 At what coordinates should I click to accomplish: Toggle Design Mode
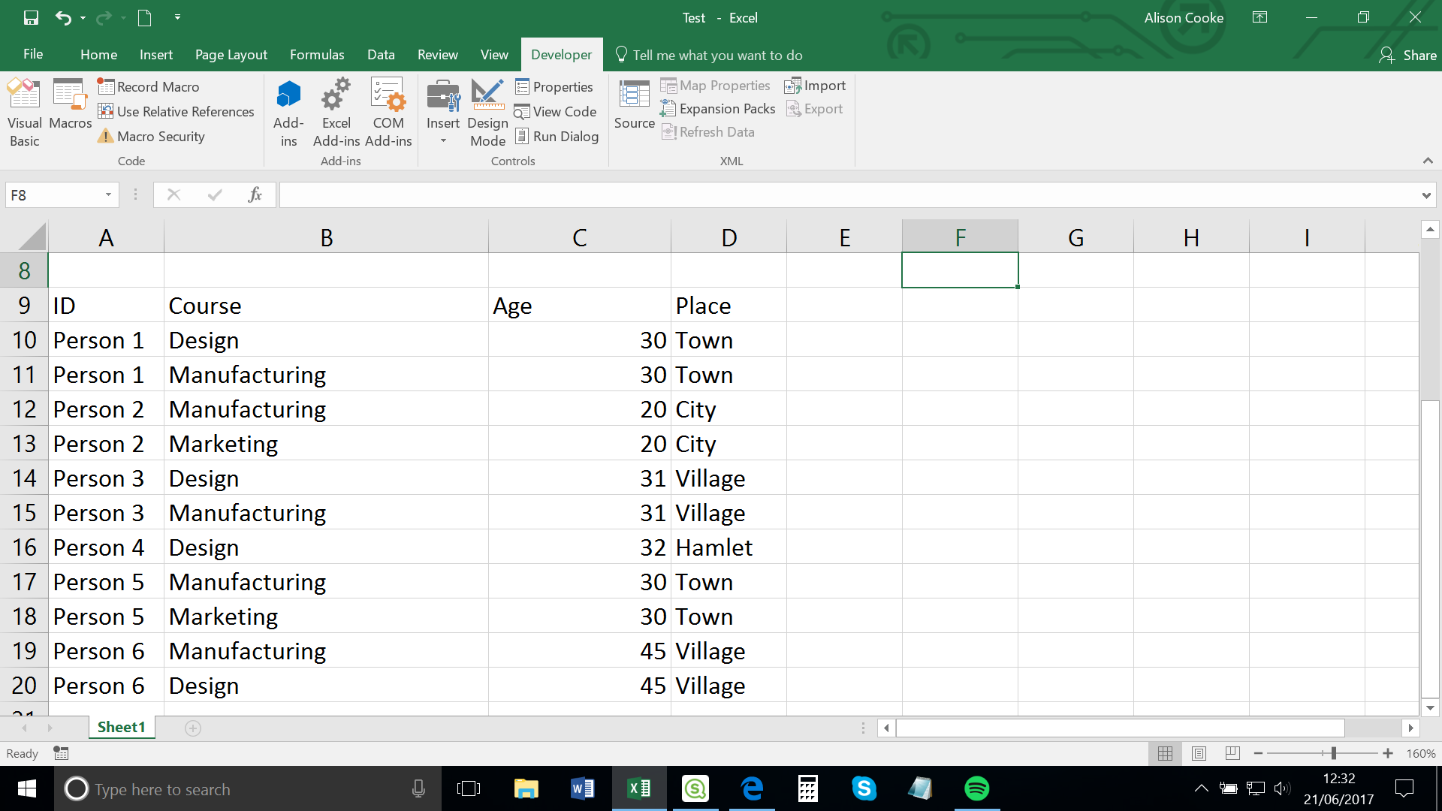(487, 111)
